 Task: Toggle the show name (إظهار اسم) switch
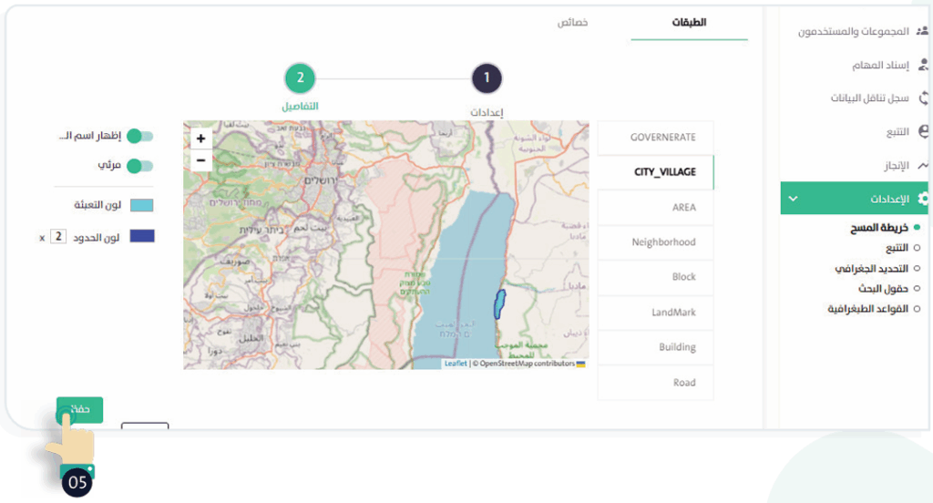tap(139, 137)
